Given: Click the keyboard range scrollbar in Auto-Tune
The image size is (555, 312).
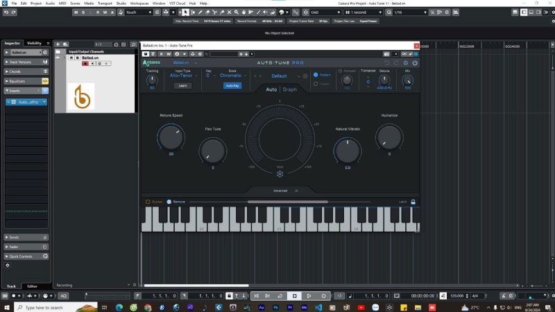Looking at the screenshot, I should click(288, 202).
